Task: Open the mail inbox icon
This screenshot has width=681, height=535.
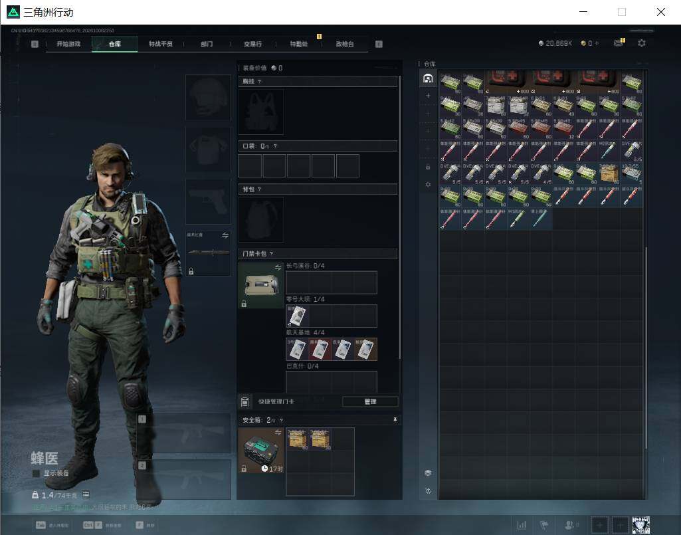Action: [x=618, y=43]
